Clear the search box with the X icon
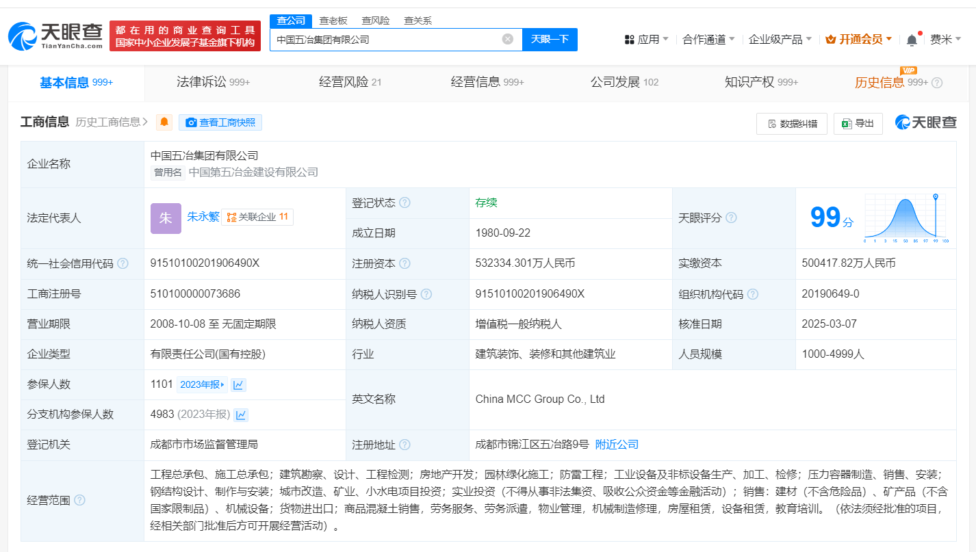Viewport: 976px width, 552px height. point(508,39)
